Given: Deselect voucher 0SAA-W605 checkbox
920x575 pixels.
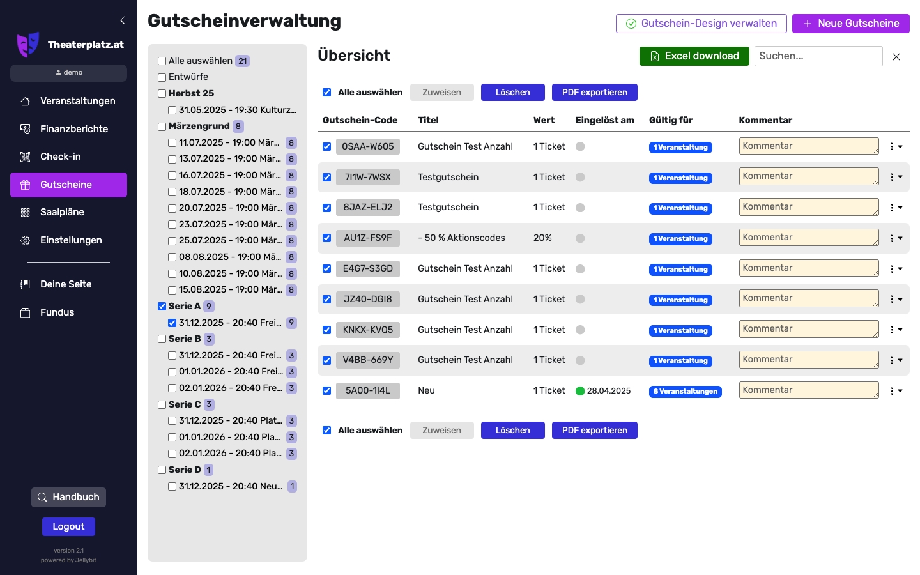Looking at the screenshot, I should click(326, 147).
